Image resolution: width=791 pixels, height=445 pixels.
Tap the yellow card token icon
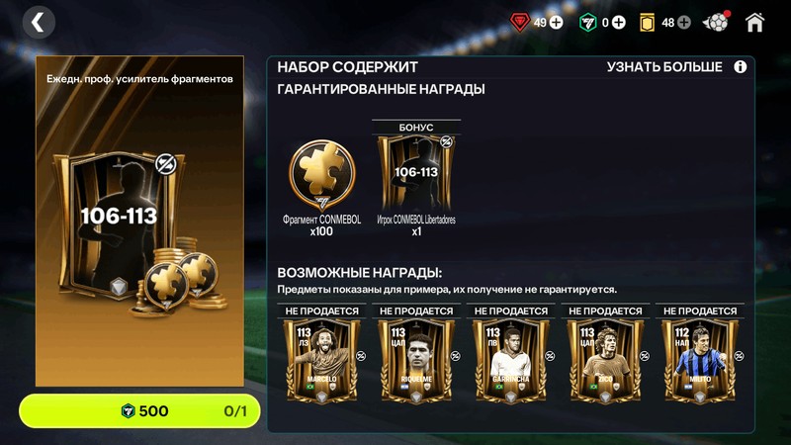tap(648, 23)
